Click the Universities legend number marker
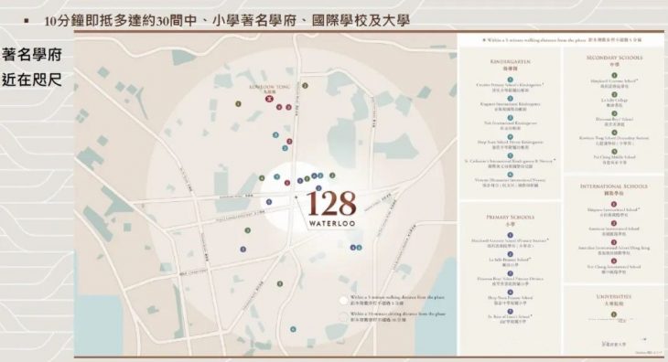This screenshot has height=362, width=668. [614, 314]
